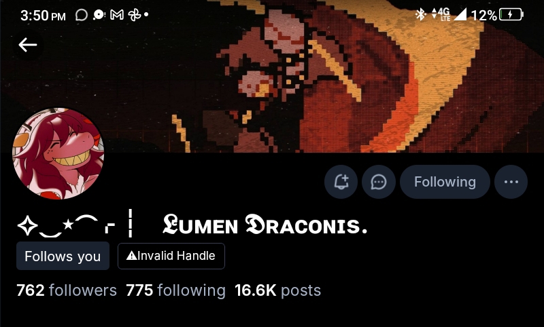
Task: View the red-haired dragon profile avatar
Action: point(58,153)
